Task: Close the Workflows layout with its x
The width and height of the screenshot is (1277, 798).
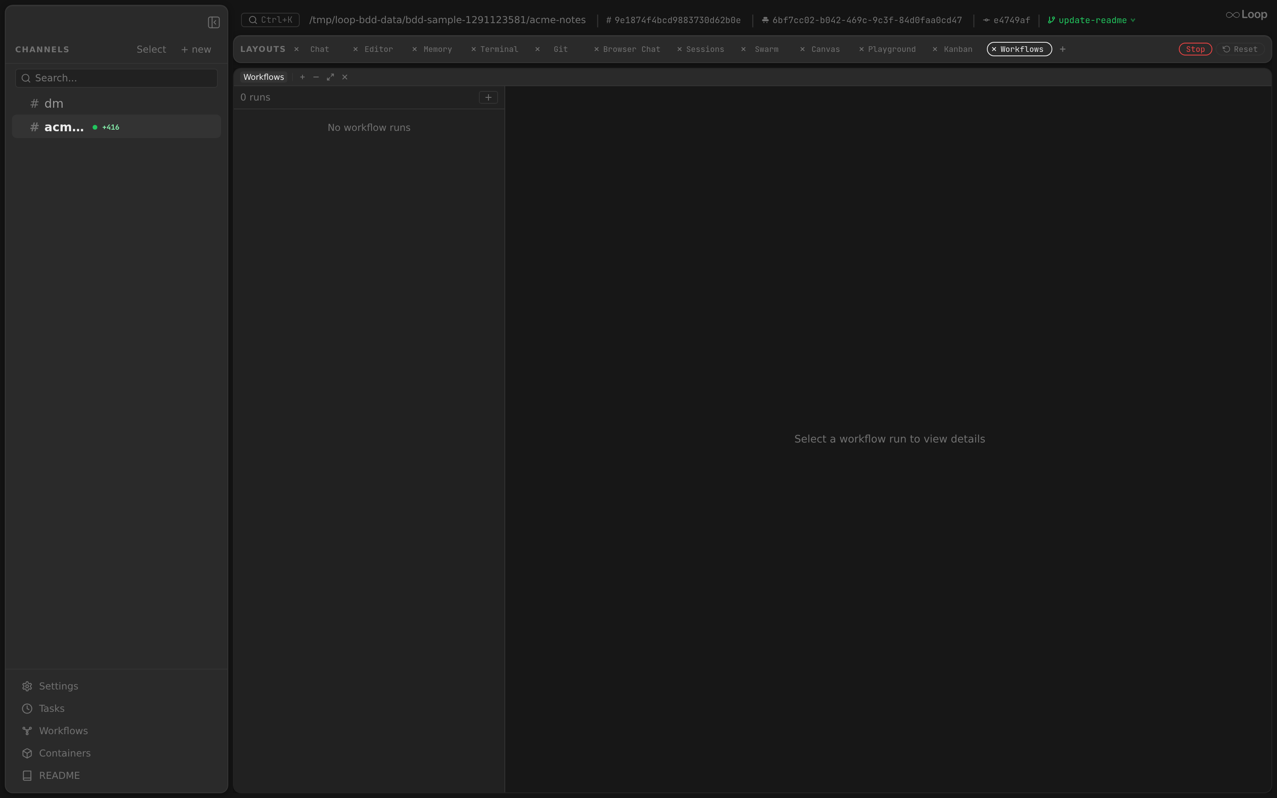Action: 994,49
